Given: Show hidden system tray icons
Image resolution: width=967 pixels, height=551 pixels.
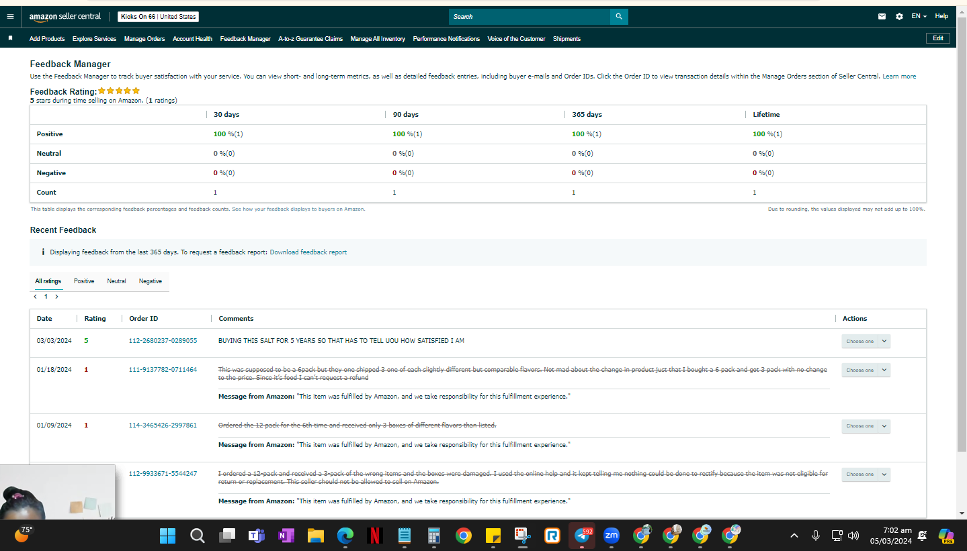Looking at the screenshot, I should (794, 536).
